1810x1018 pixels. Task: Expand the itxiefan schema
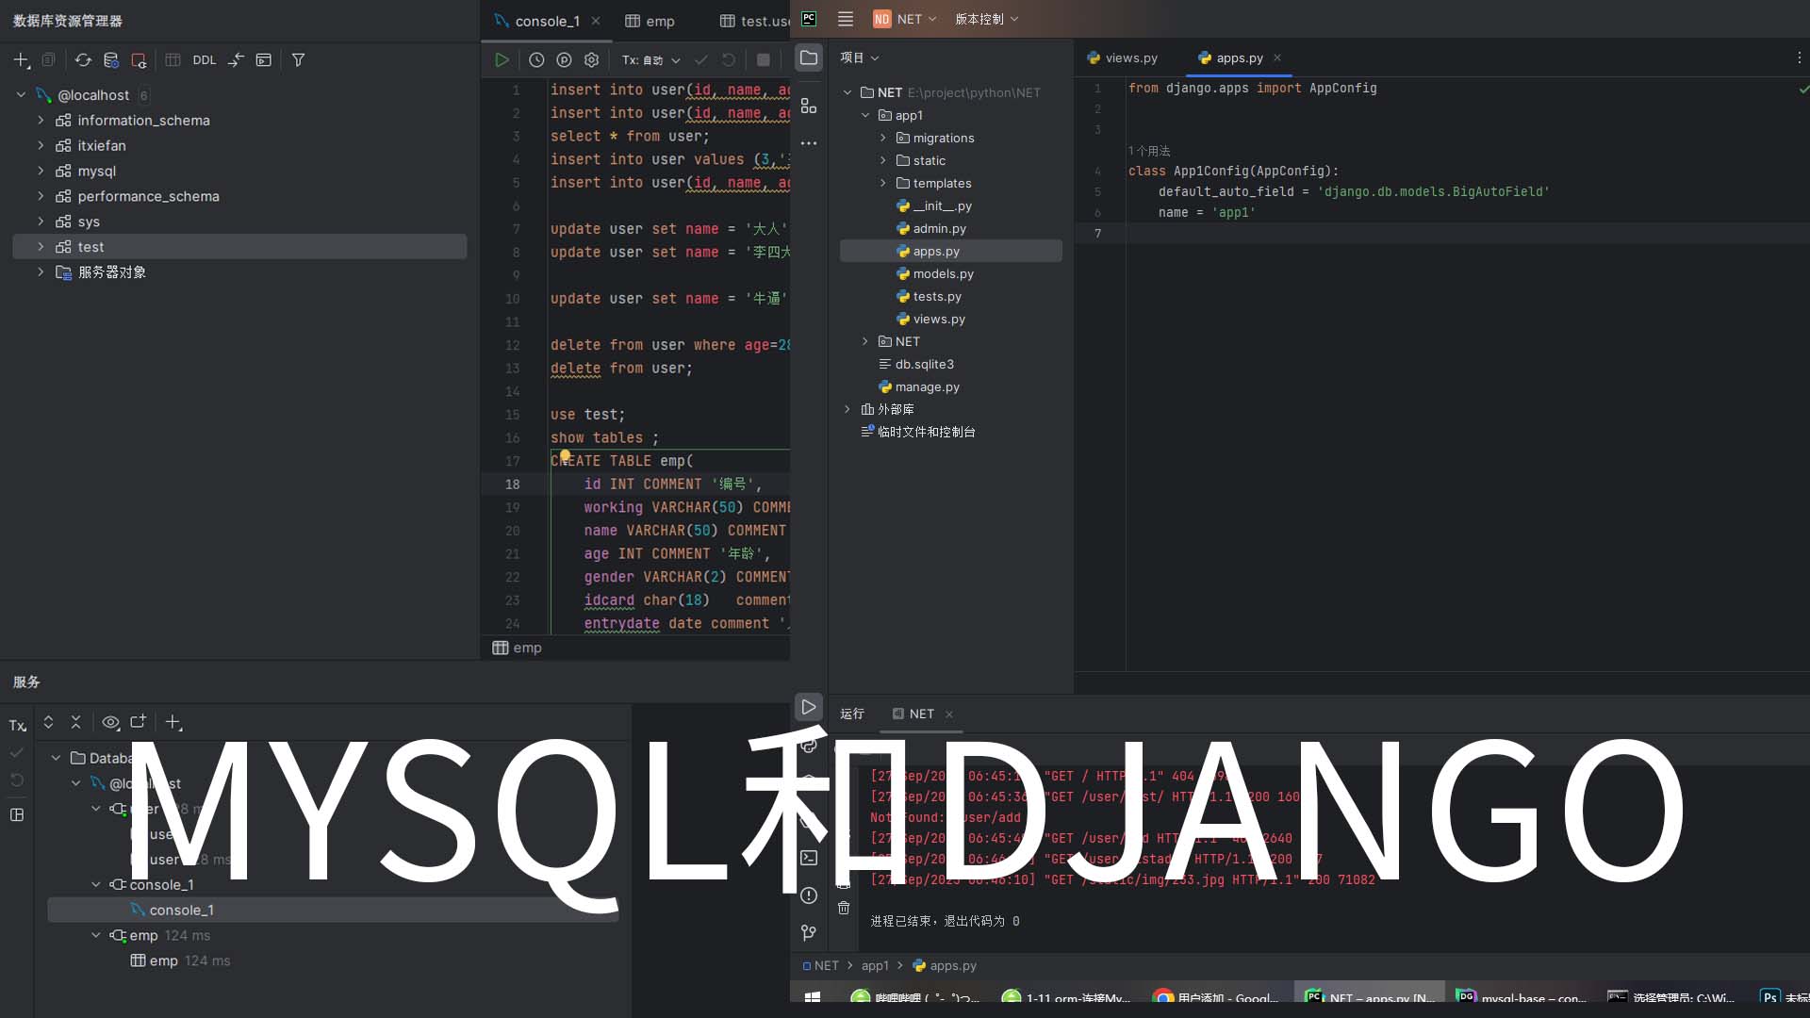[41, 146]
